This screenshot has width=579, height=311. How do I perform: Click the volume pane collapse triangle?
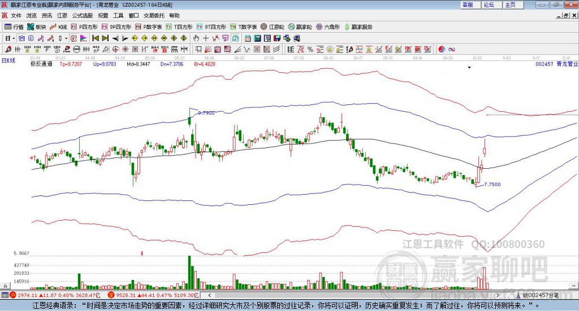pyautogui.click(x=5, y=286)
